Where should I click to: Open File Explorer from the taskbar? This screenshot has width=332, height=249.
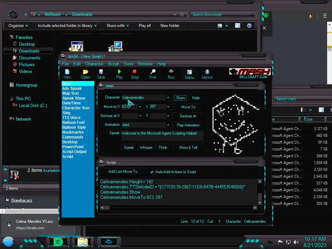(x=82, y=242)
